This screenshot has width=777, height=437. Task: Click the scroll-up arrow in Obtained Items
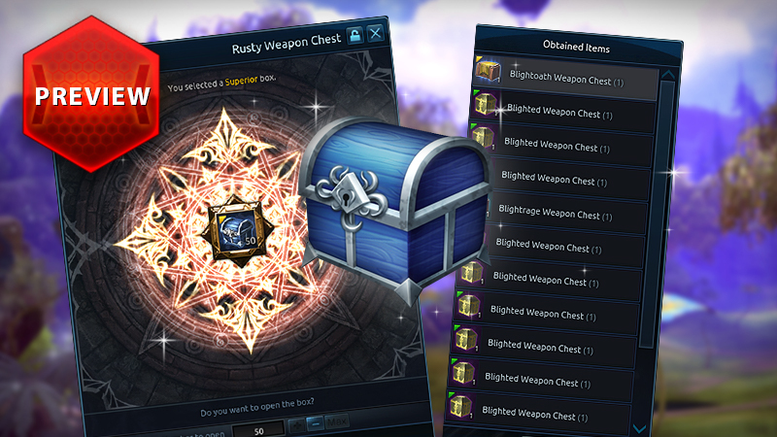(x=668, y=75)
